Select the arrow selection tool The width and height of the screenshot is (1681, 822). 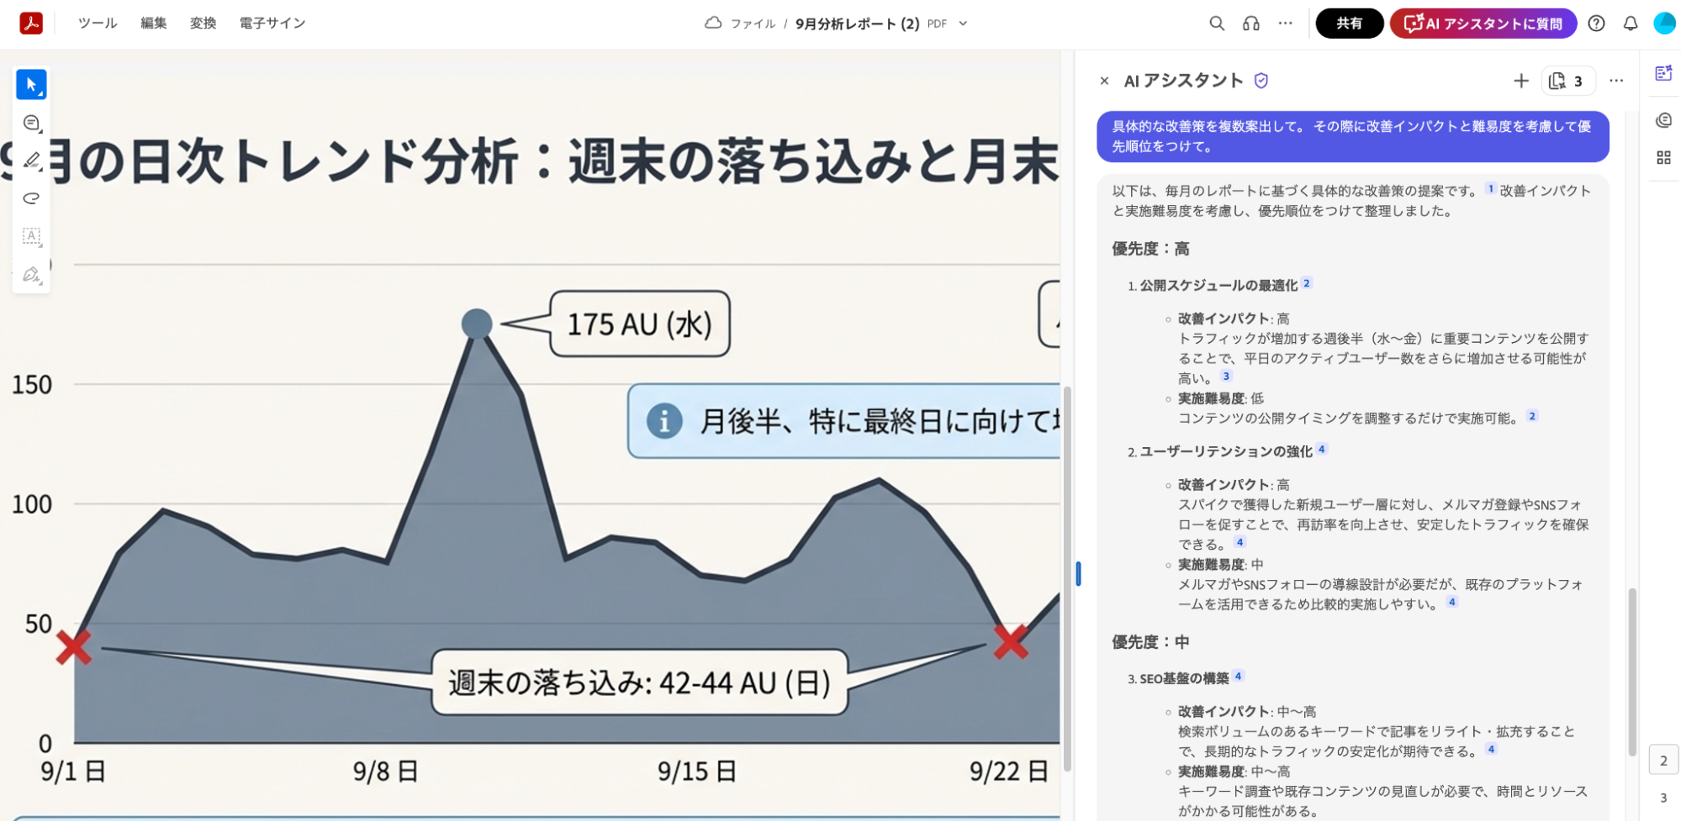[x=31, y=85]
